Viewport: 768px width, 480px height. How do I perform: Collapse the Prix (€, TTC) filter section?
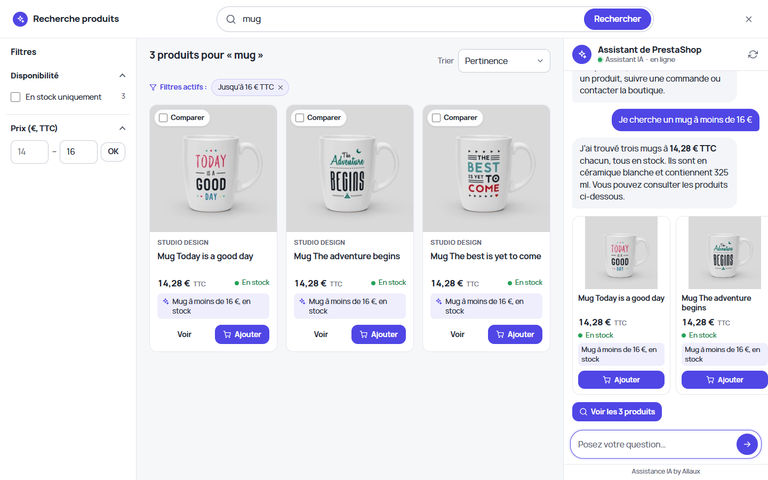click(122, 129)
